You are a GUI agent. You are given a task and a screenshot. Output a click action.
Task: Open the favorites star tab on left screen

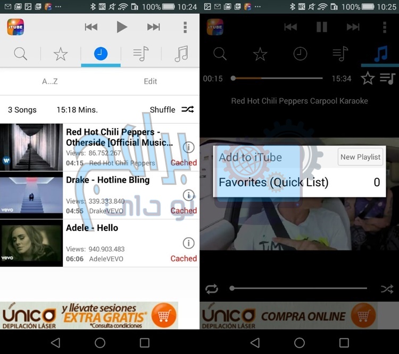coord(61,54)
